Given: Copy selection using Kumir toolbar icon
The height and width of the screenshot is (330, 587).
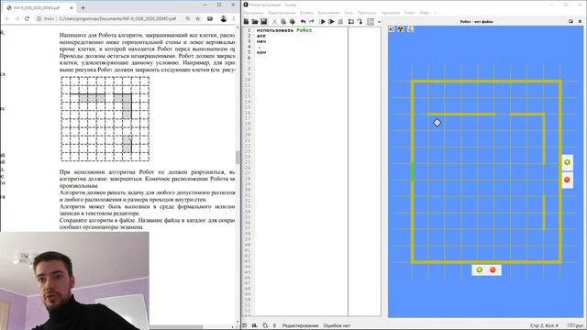Looking at the screenshot, I should click(x=283, y=22).
